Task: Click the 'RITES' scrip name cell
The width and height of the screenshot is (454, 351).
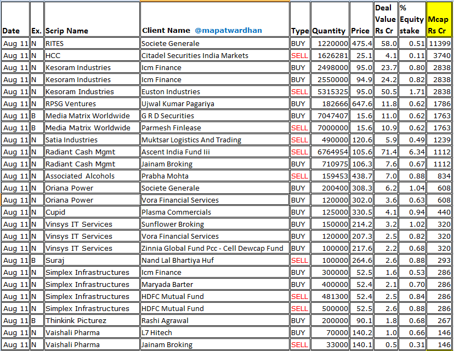Action: pyautogui.click(x=92, y=43)
